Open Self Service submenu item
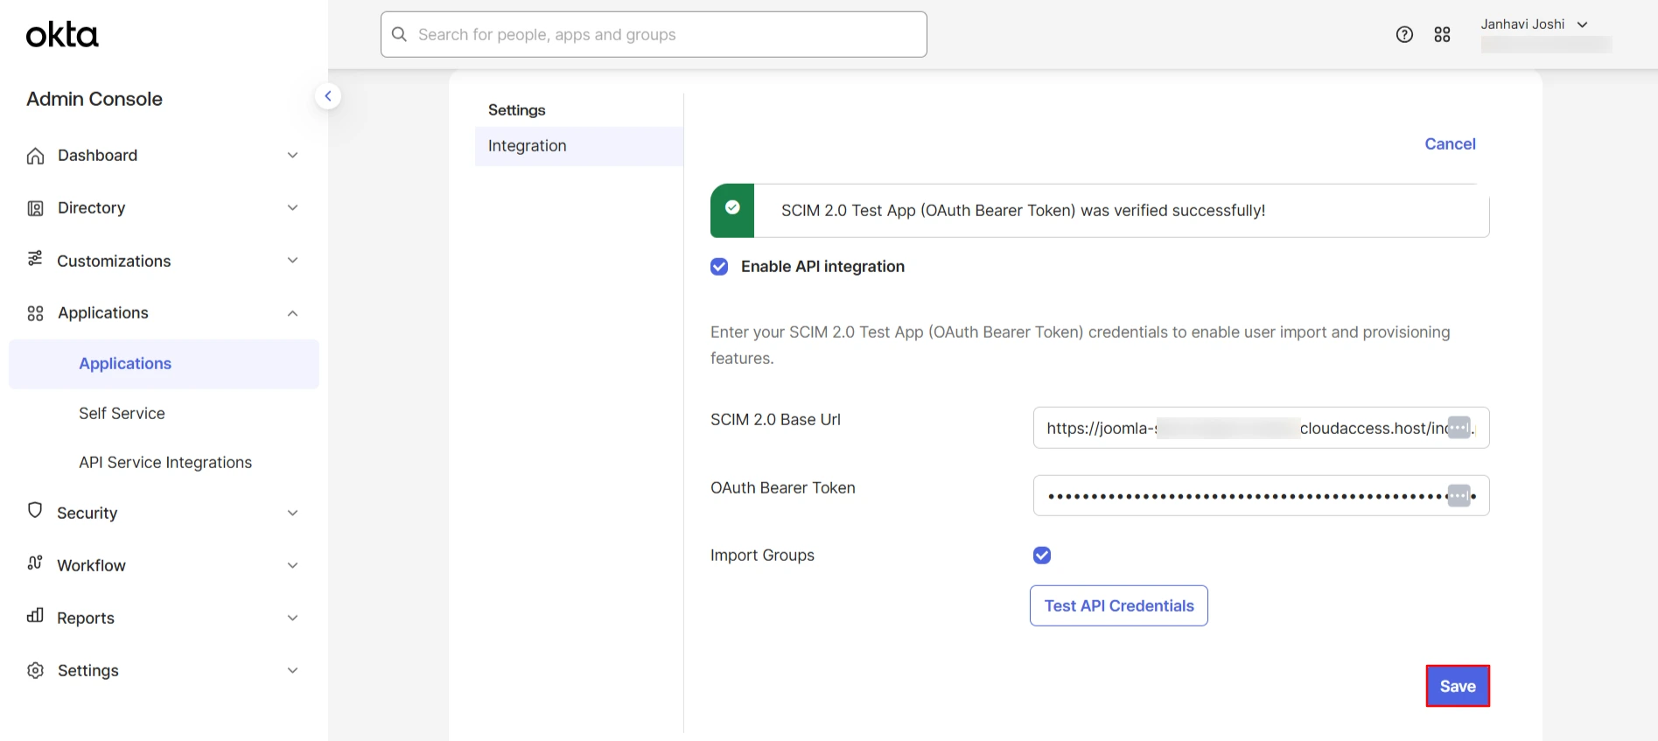 122,413
